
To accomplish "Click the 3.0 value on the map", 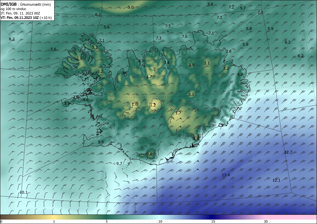I will tap(131, 7).
